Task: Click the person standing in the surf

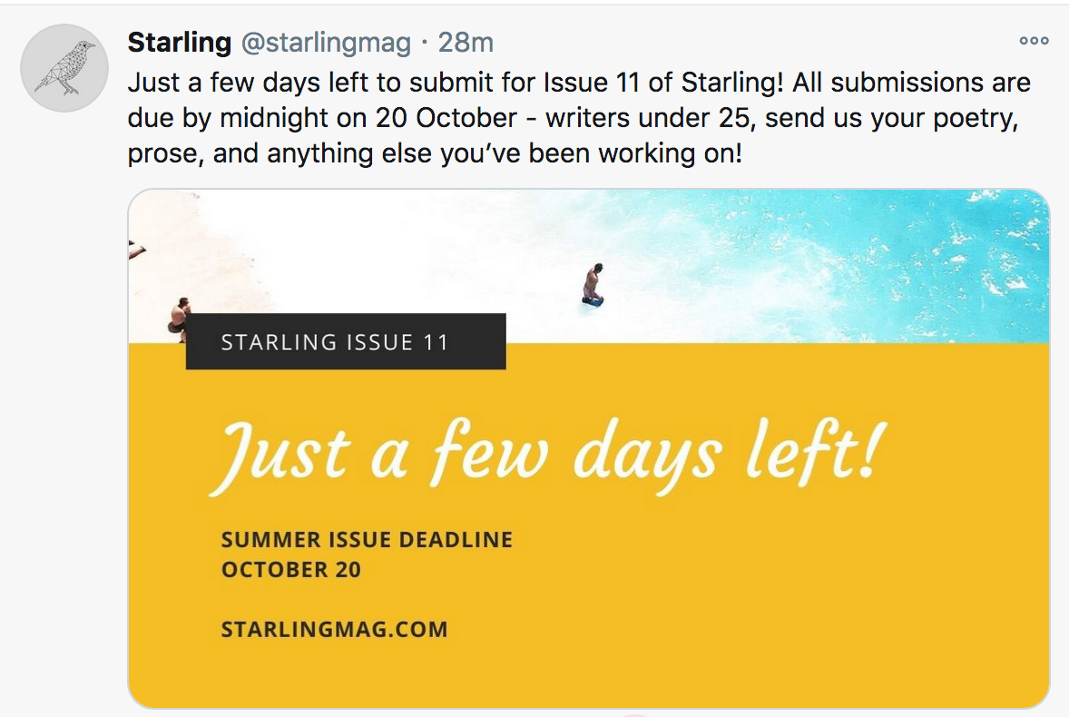Action: coord(593,283)
